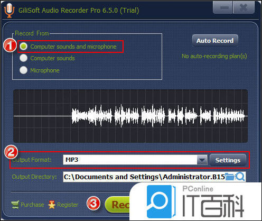
Task: Click the star Register icon
Action: [52, 205]
